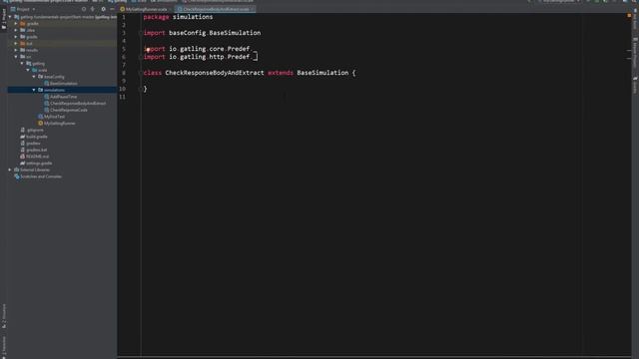Click the README.md file icon

pos(22,157)
